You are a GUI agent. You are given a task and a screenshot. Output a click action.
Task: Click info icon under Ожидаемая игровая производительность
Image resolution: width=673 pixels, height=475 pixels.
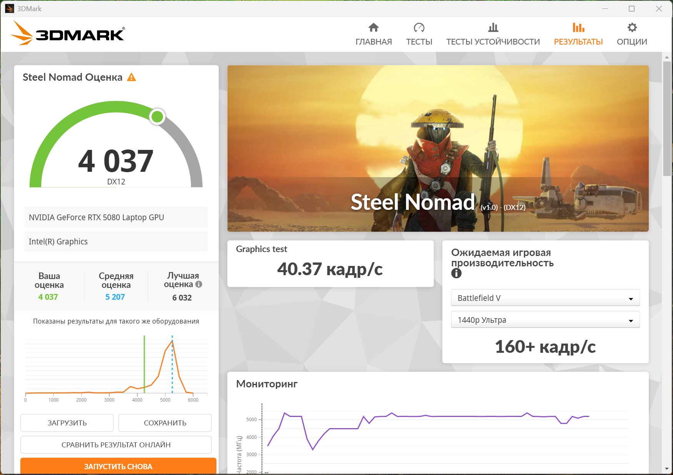click(456, 273)
